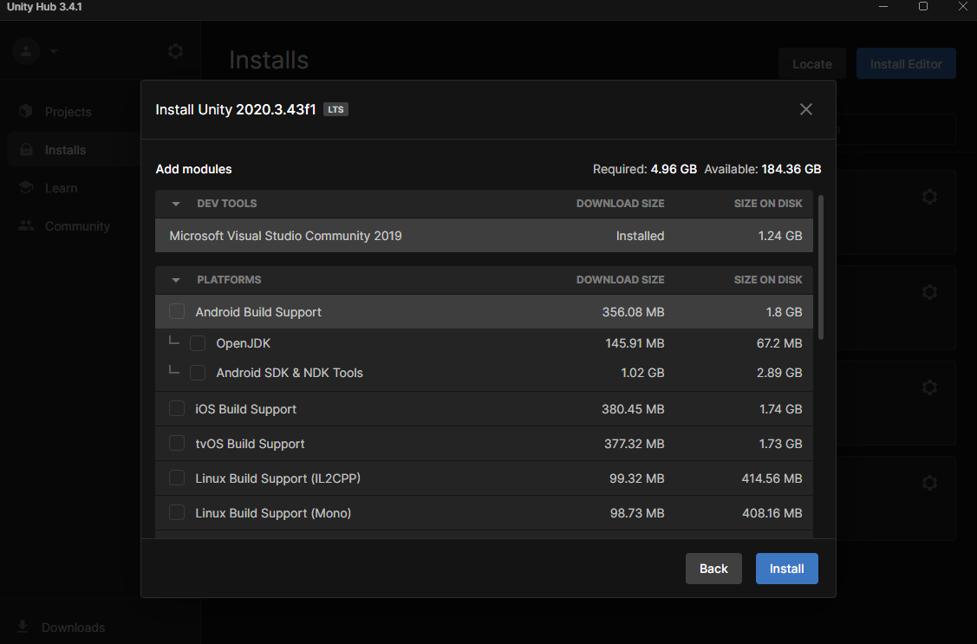Screen dimensions: 977x644
Task: Open the Downloads panel
Action: (73, 627)
